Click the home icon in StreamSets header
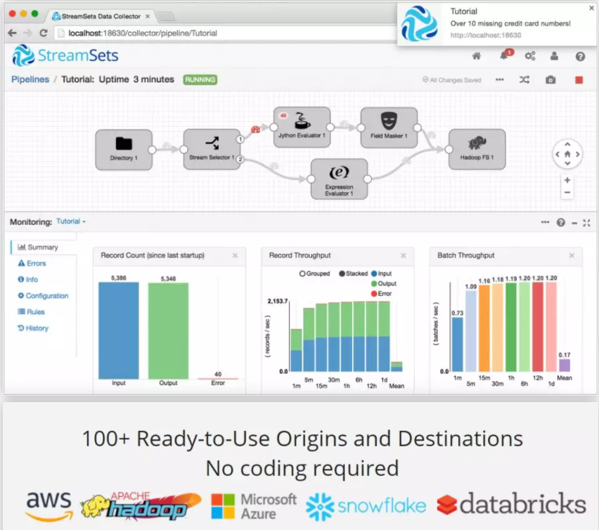The height and width of the screenshot is (530, 599). (x=477, y=56)
